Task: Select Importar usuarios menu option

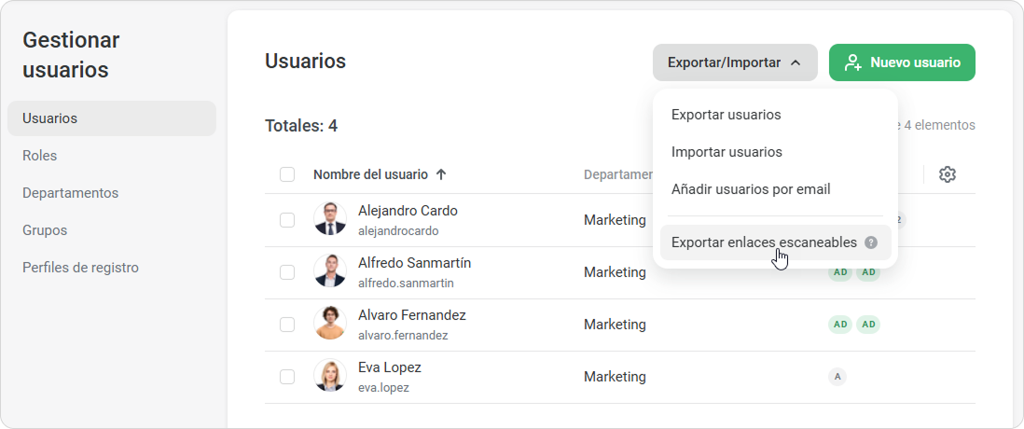Action: tap(726, 152)
